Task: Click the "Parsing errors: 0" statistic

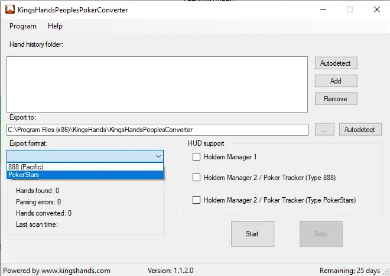Action: 38,202
